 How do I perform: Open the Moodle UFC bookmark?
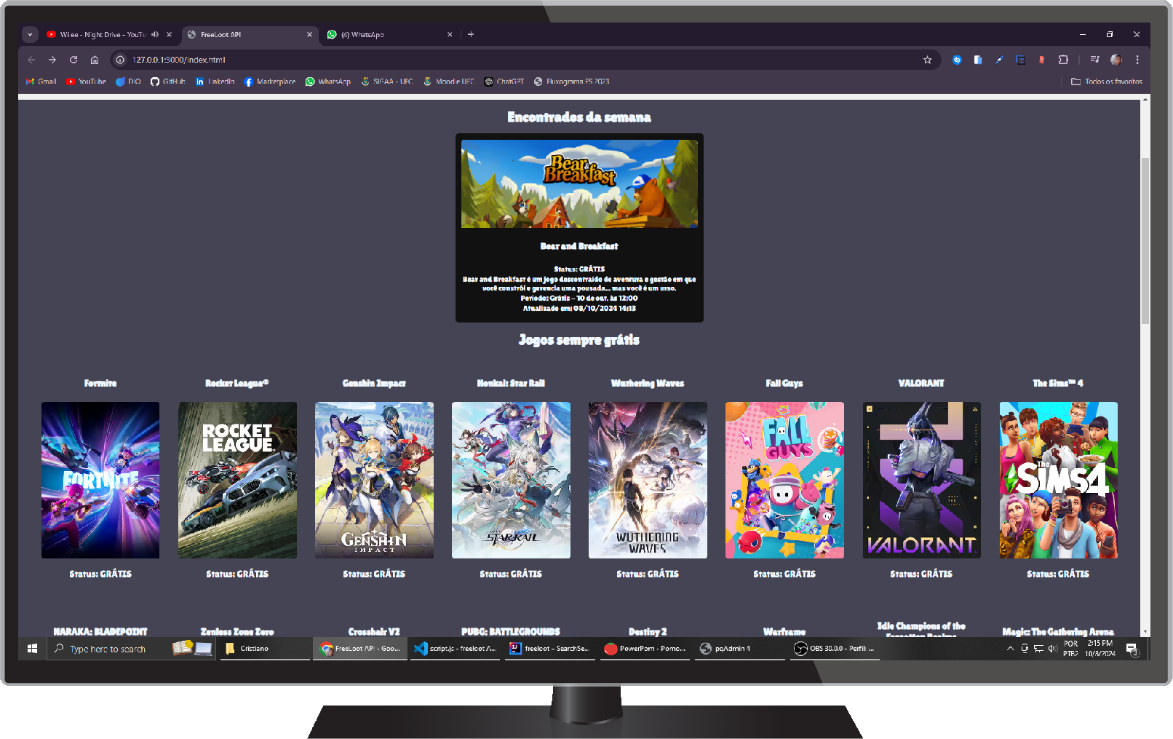point(449,82)
